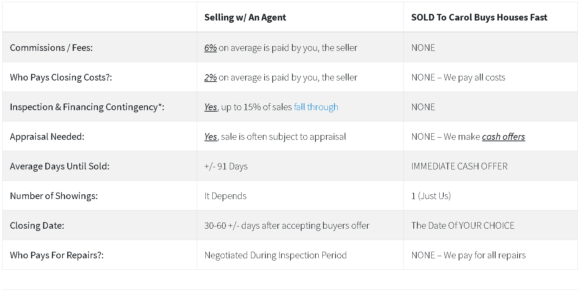Click the "Appraisal Needed:" row label
This screenshot has height=292, width=580.
(x=47, y=136)
